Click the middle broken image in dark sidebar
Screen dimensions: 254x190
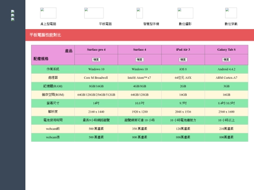13,15
